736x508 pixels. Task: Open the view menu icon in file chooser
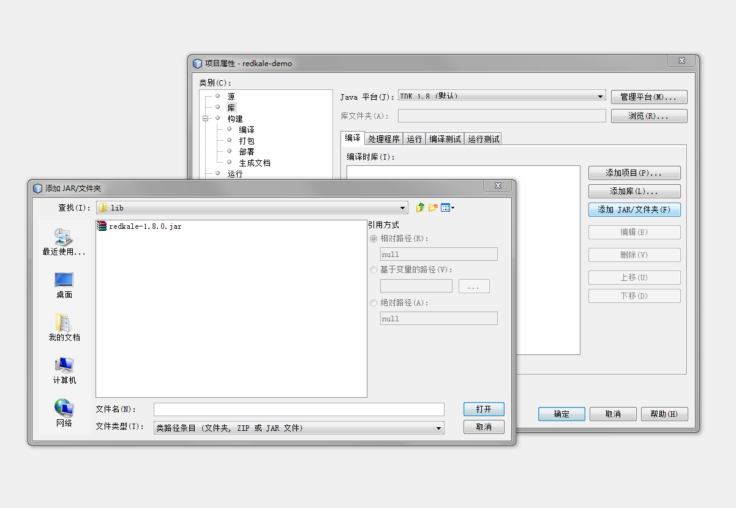pos(447,207)
